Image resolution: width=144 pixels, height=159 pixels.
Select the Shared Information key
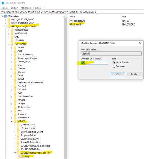coord(30,142)
